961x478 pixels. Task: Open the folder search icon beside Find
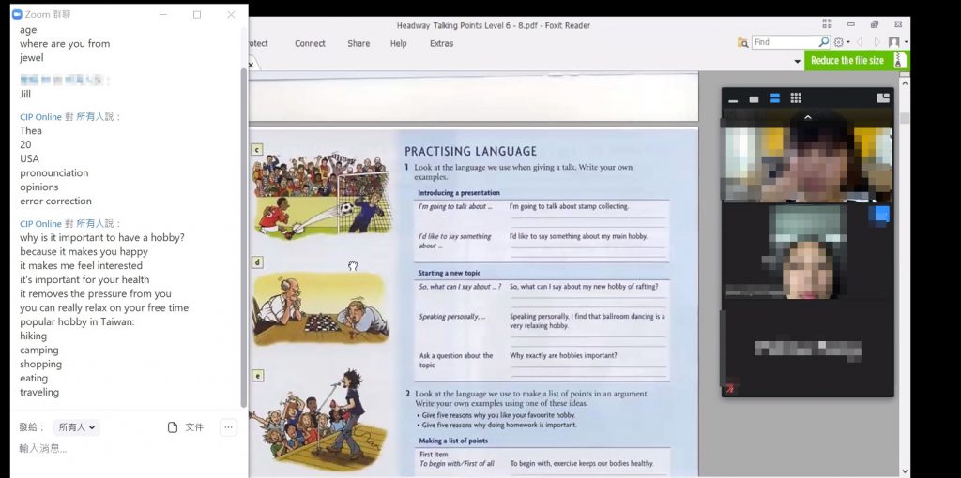coord(743,42)
